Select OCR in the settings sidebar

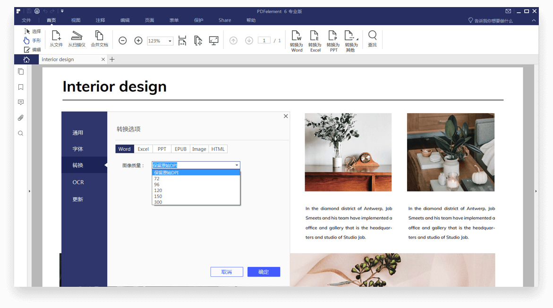[78, 182]
